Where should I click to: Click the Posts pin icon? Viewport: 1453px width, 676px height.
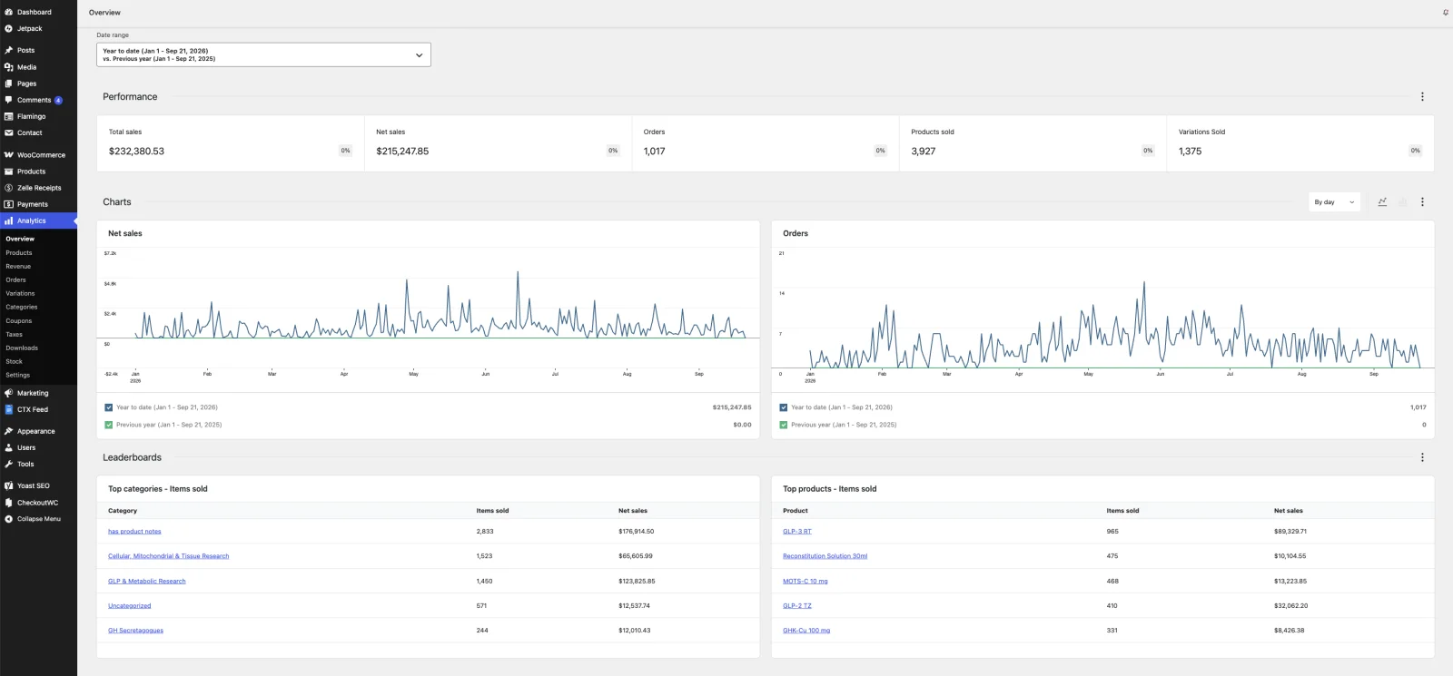[8, 50]
